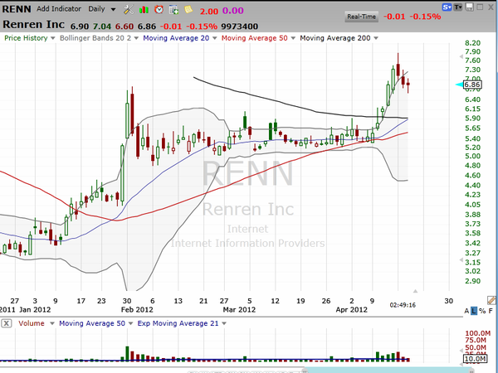Click the 100.0M volume axis label
Image resolution: width=498 pixels, height=373 pixels.
tap(478, 333)
